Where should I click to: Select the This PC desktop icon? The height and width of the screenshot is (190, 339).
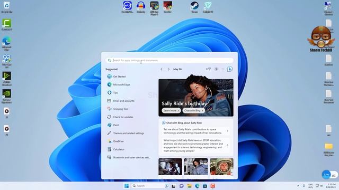point(328,8)
